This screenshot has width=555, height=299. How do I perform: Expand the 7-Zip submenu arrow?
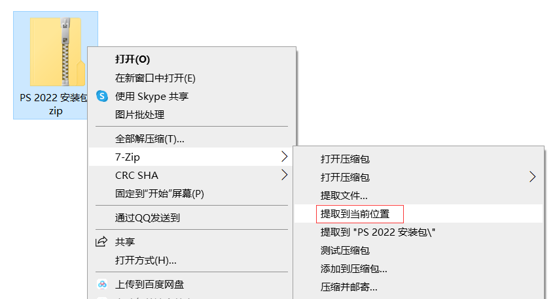284,157
